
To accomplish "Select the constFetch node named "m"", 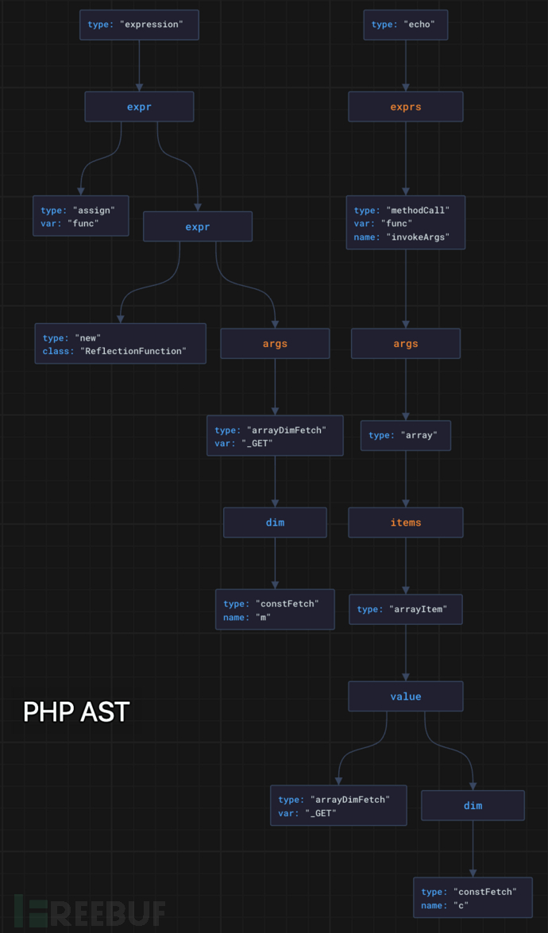I will pos(275,610).
